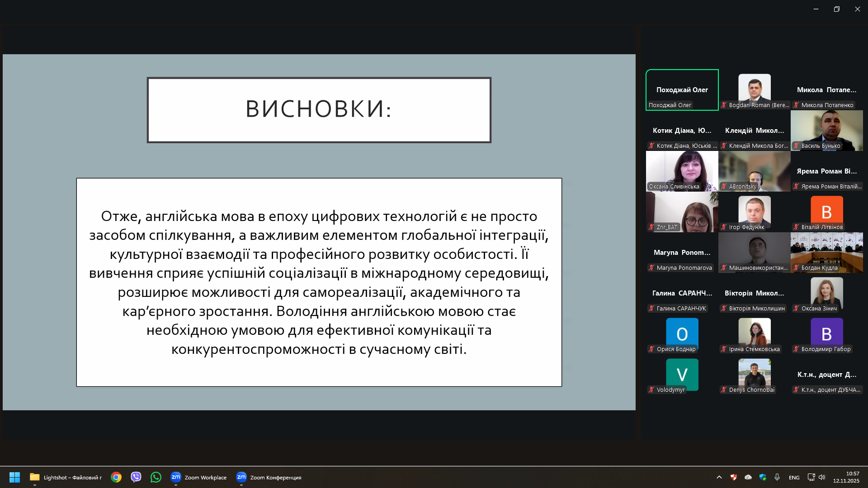The height and width of the screenshot is (488, 868).
Task: Restore down the Zoom window
Action: pyautogui.click(x=837, y=9)
